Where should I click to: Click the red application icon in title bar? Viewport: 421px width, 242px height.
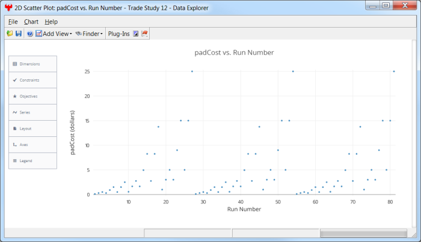(8, 6)
